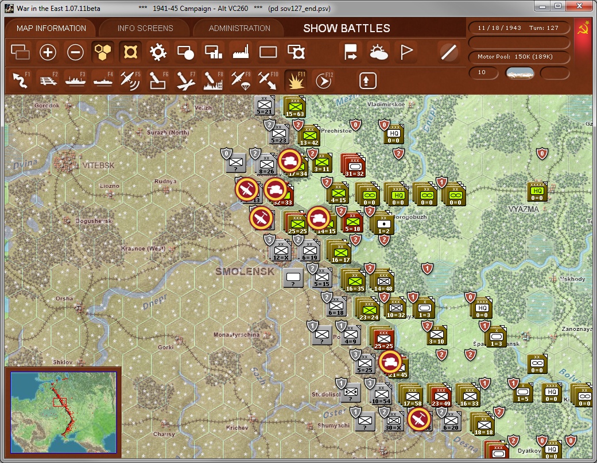This screenshot has height=463, width=597.
Task: Select the Soviet stack 15=63
Action: point(294,106)
